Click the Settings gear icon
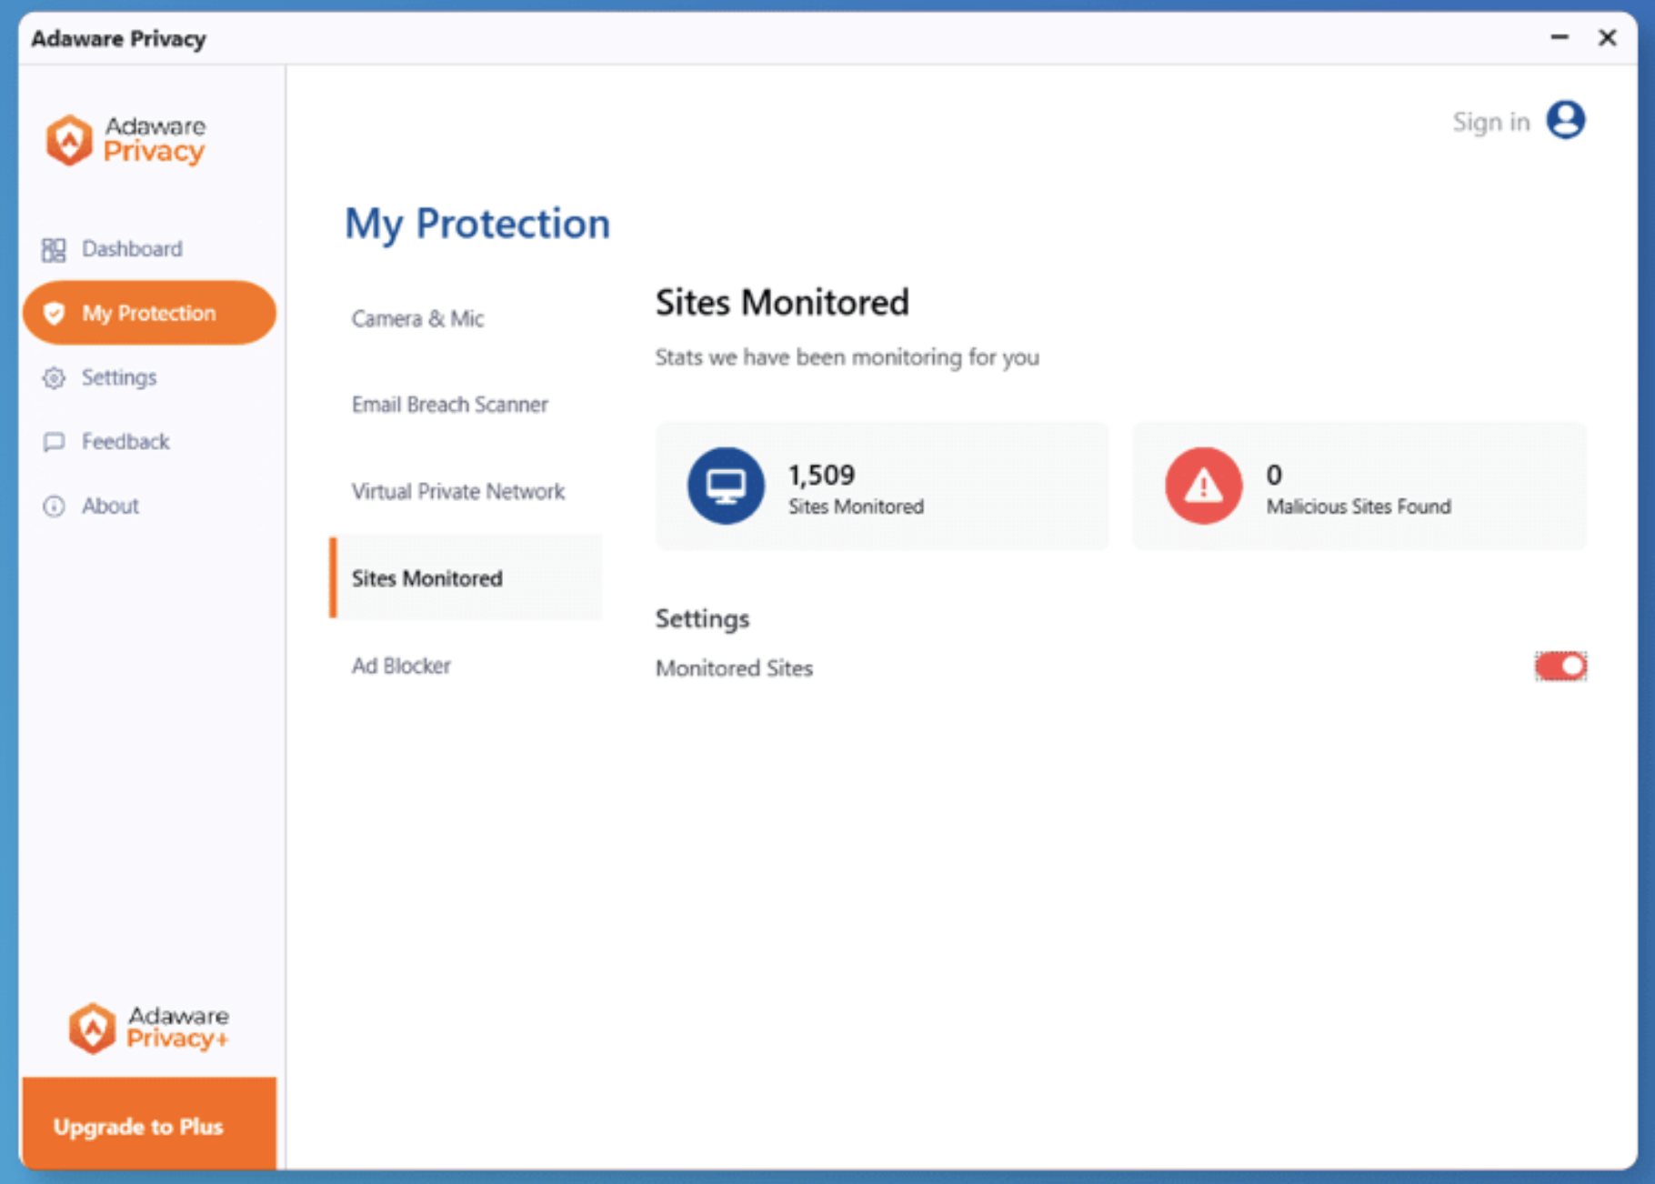 point(54,377)
